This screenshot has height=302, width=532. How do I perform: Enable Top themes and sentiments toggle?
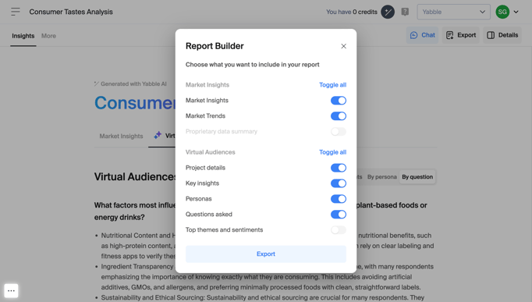tap(339, 230)
